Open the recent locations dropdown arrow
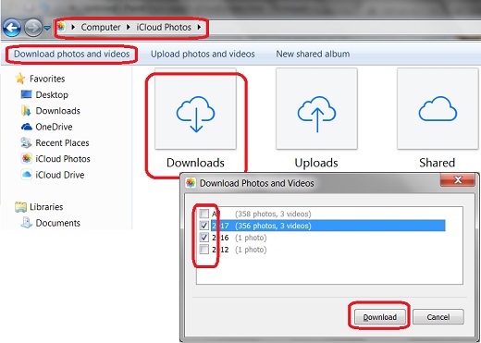The width and height of the screenshot is (481, 343). coord(47,28)
